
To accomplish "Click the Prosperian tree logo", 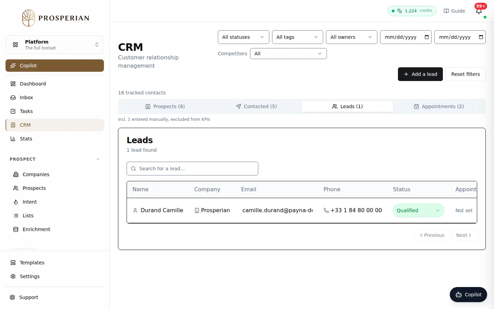I will click(29, 18).
